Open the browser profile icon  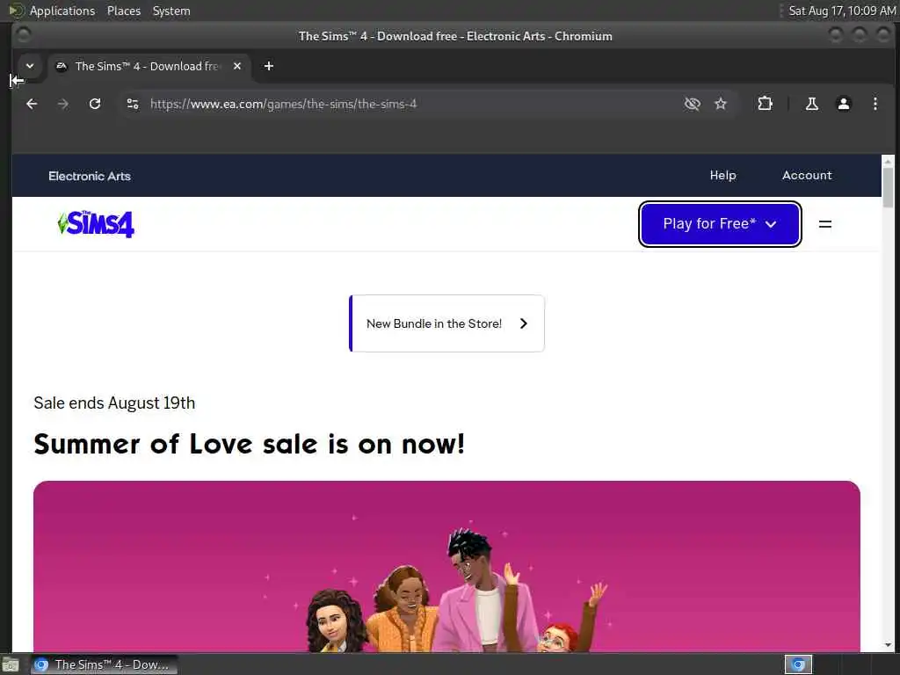(x=843, y=104)
